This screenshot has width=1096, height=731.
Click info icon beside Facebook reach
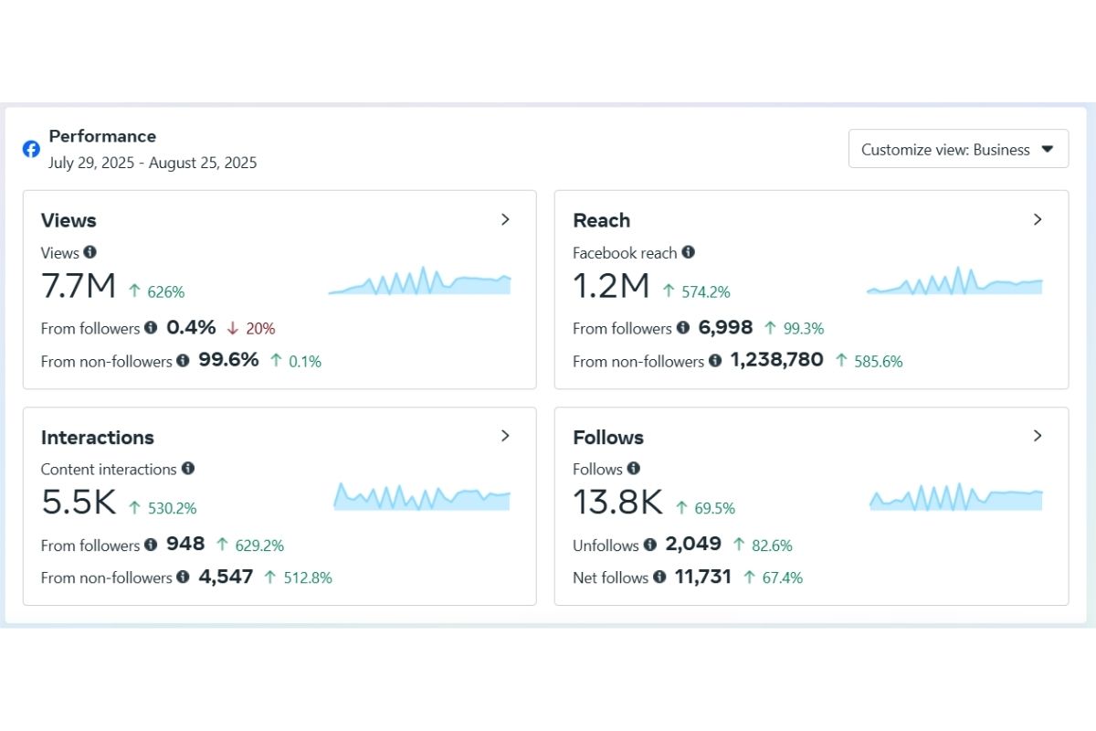pos(688,252)
